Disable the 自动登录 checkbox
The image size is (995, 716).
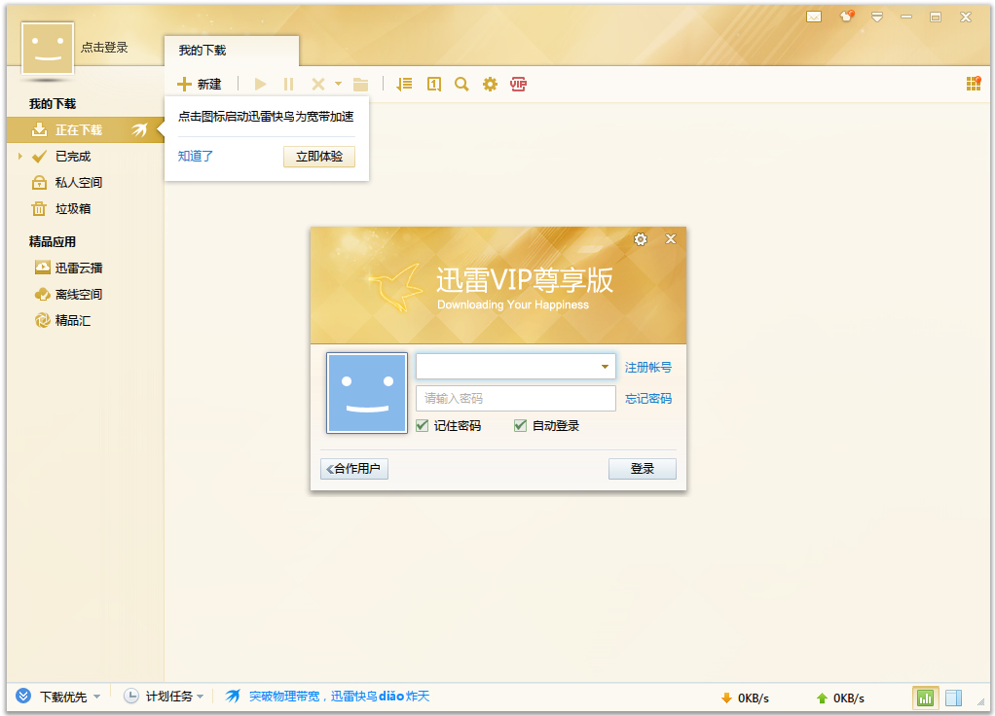point(520,426)
